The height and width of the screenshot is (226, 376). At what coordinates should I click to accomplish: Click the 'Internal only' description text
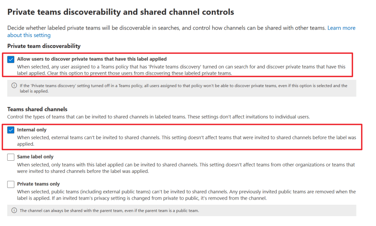click(x=187, y=141)
